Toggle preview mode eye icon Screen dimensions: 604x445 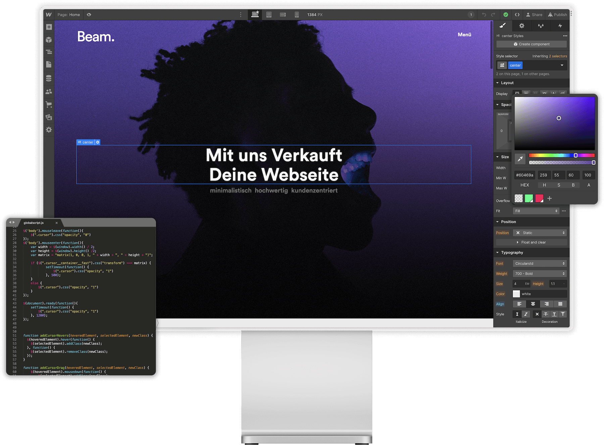tap(89, 15)
